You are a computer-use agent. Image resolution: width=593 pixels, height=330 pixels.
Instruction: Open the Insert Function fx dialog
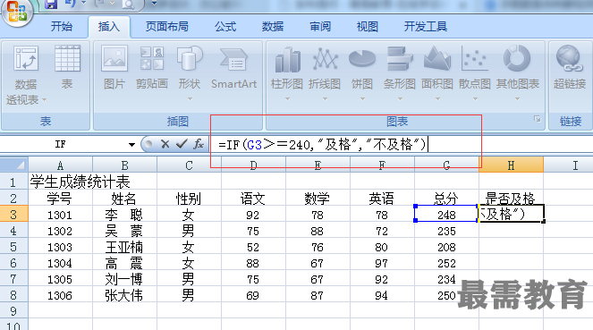pyautogui.click(x=199, y=144)
